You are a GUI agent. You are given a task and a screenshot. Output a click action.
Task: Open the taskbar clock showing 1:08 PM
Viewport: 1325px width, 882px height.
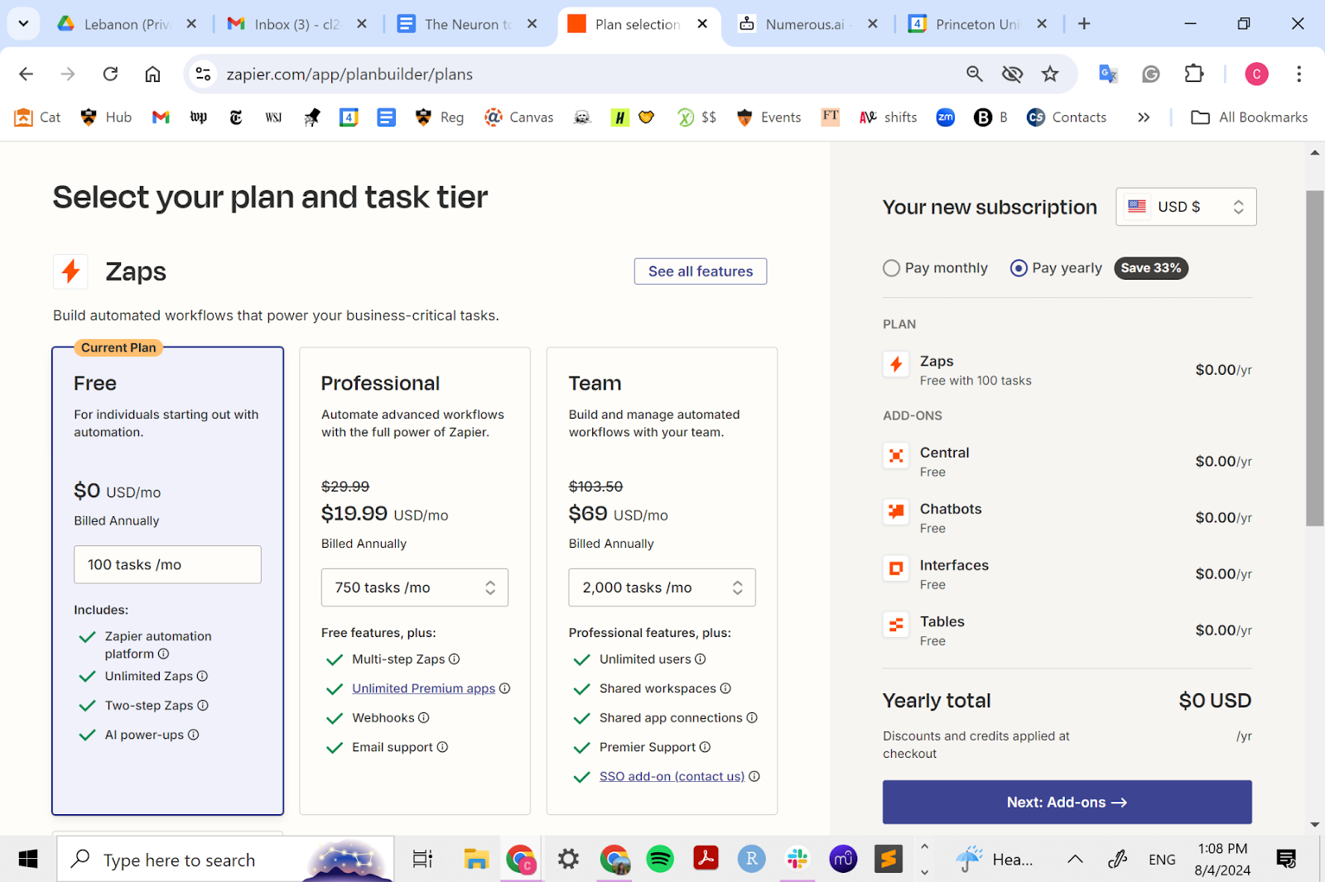pos(1222,860)
